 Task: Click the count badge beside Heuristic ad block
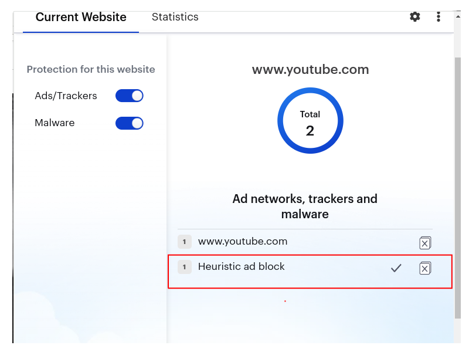pyautogui.click(x=184, y=267)
